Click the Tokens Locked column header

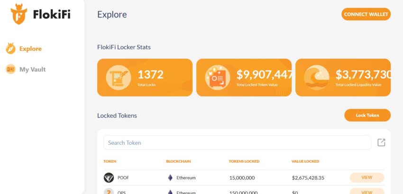click(x=244, y=161)
